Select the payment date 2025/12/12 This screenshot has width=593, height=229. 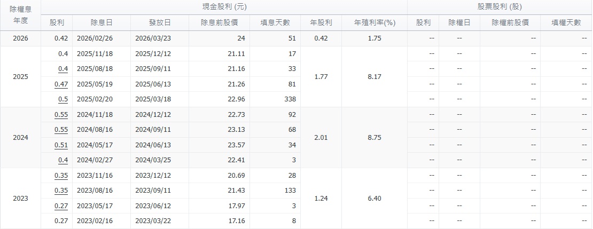[x=153, y=54]
